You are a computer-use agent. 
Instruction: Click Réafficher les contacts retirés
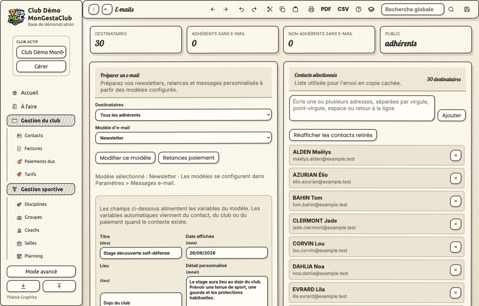333,135
